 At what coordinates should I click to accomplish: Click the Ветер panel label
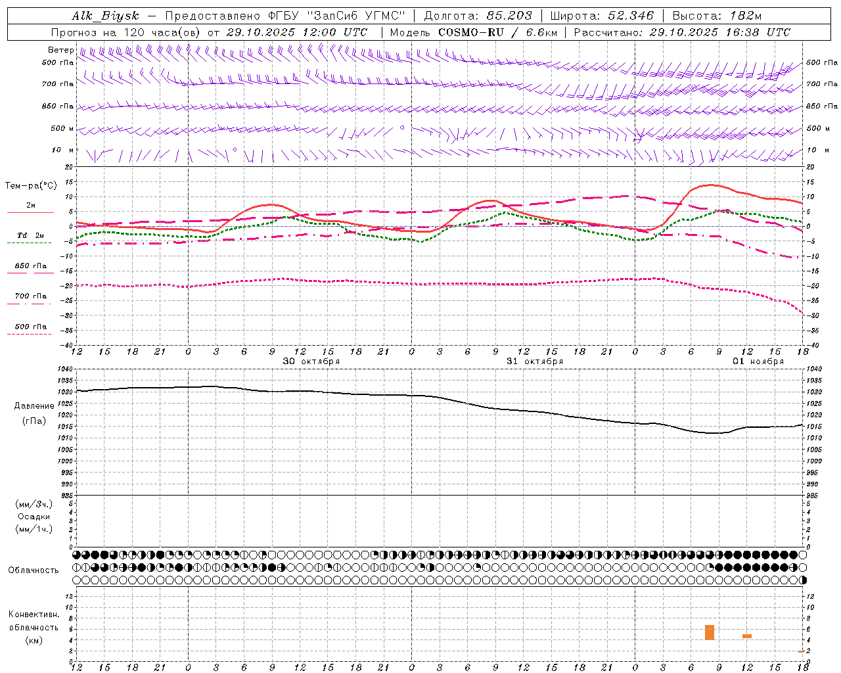[60, 50]
